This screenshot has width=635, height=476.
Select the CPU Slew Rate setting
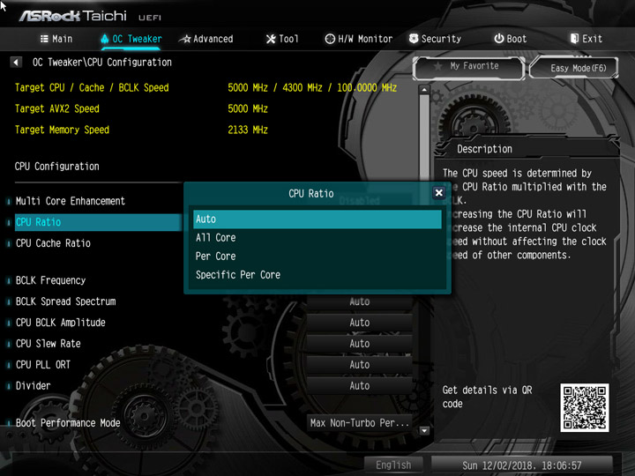(x=49, y=343)
